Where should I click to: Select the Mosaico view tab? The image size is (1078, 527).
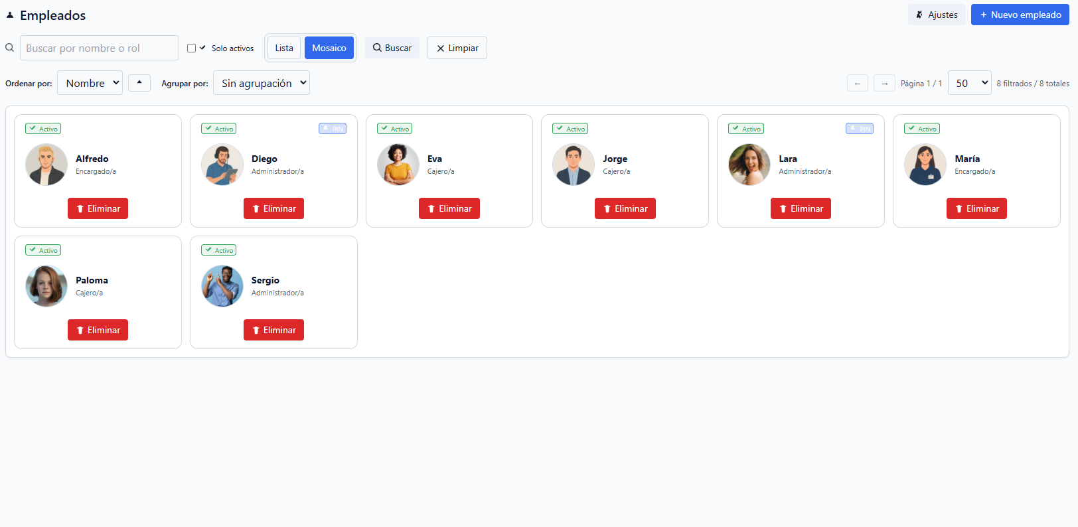(x=329, y=48)
